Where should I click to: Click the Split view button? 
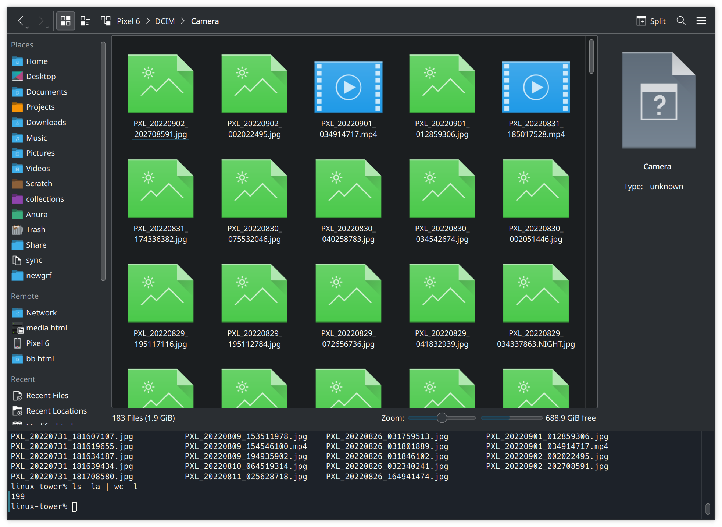(651, 21)
